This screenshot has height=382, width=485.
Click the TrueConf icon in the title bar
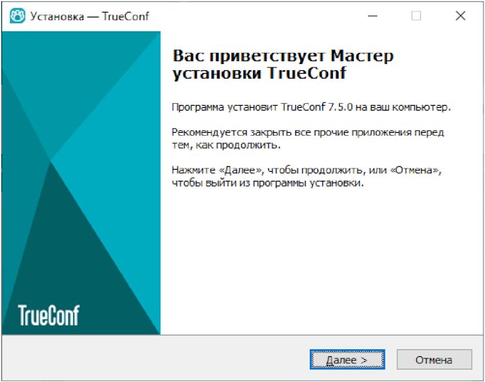pos(17,16)
